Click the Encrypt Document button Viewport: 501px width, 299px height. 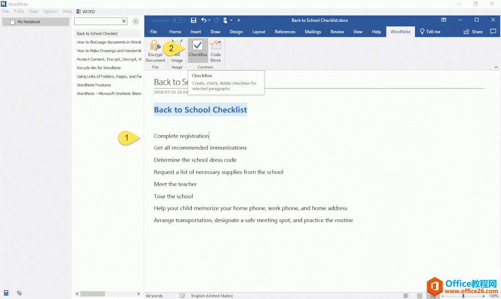[x=155, y=51]
